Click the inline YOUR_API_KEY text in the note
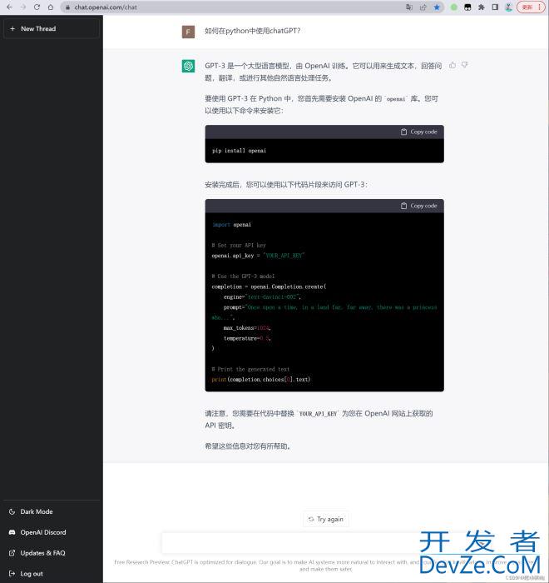549x583 pixels. pos(318,414)
